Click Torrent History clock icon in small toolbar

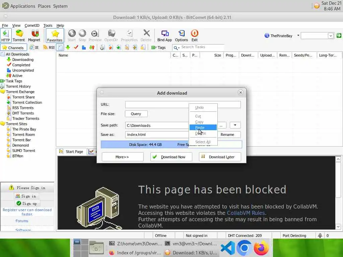[102, 47]
